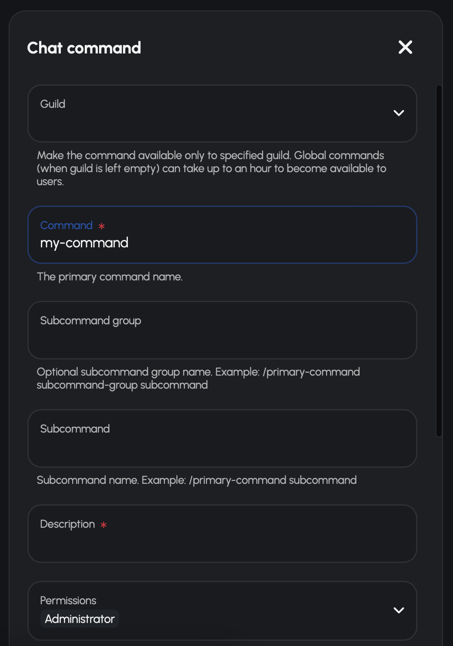Click the dialog's vertical scrollbar
This screenshot has width=453, height=646.
439,261
